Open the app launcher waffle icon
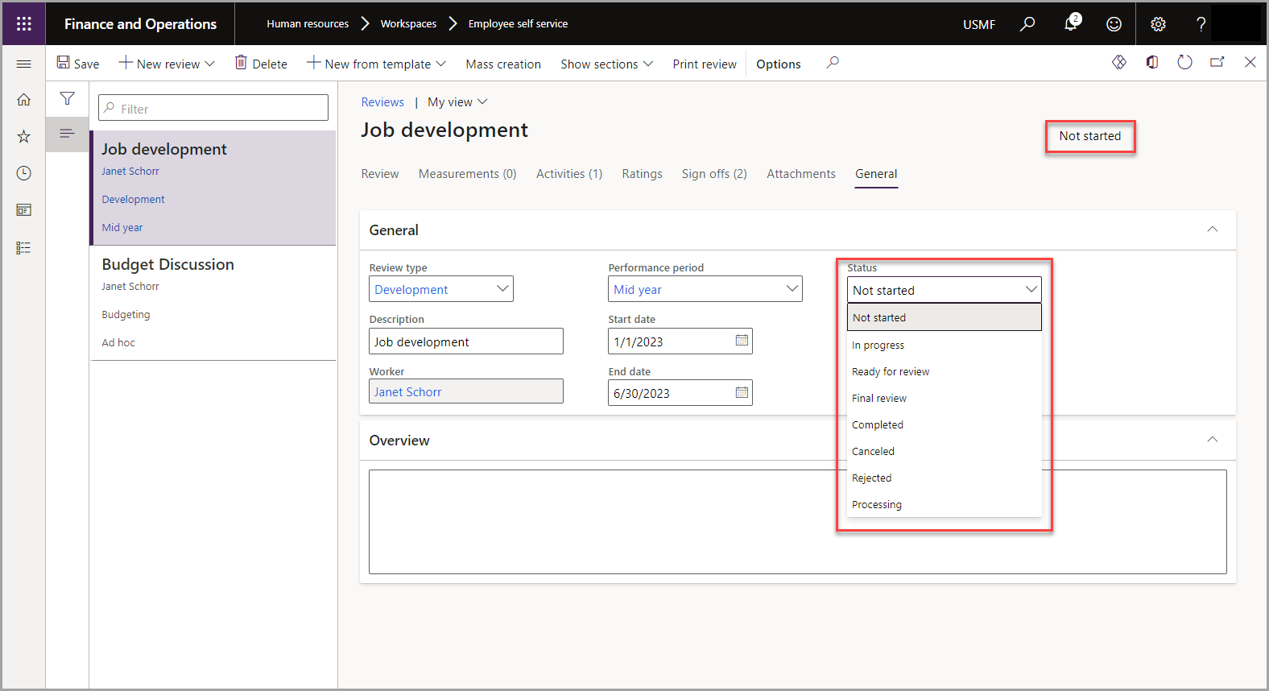 [24, 23]
